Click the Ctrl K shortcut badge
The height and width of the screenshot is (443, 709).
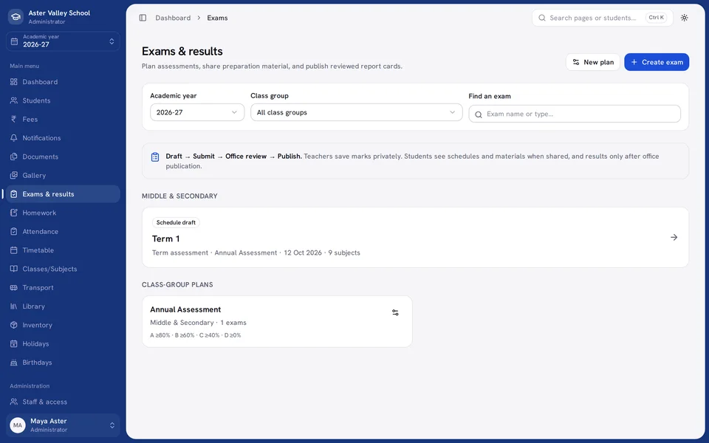[656, 18]
